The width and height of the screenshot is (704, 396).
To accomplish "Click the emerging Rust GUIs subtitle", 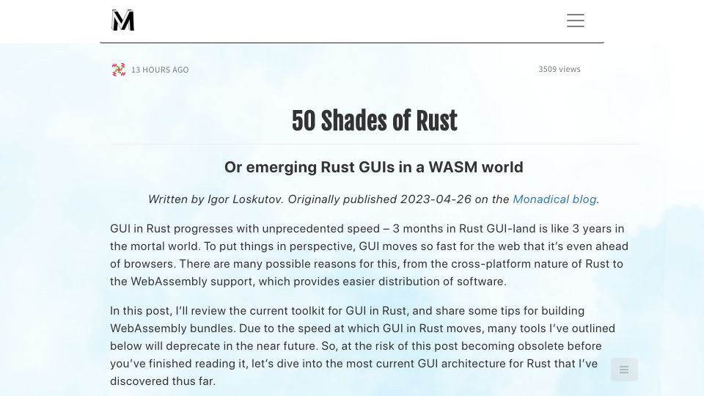I will coord(374,167).
